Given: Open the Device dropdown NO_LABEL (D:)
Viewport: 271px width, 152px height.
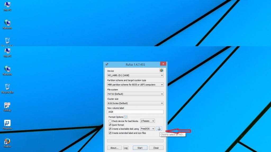Looking at the screenshot, I should [x=135, y=75].
